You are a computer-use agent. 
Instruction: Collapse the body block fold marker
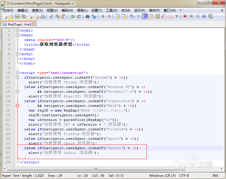pyautogui.click(x=17, y=54)
